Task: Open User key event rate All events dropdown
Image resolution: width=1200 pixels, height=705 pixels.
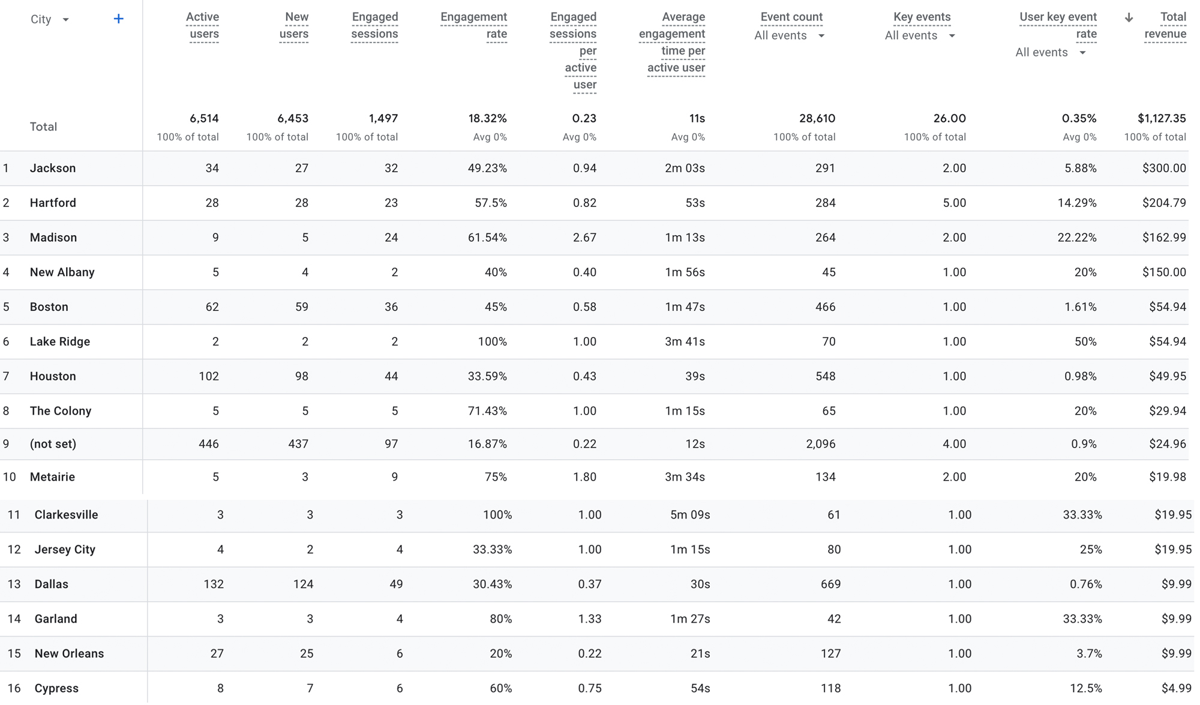Action: pos(1051,53)
